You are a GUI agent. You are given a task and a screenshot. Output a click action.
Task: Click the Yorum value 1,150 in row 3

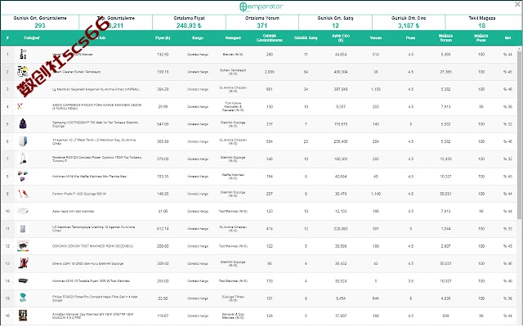376,89
